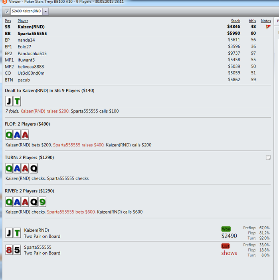Viewport: 279px width, 280px height.
Task: Click the J hole card under Dealt to Kaizen(RND)
Action: click(x=9, y=101)
